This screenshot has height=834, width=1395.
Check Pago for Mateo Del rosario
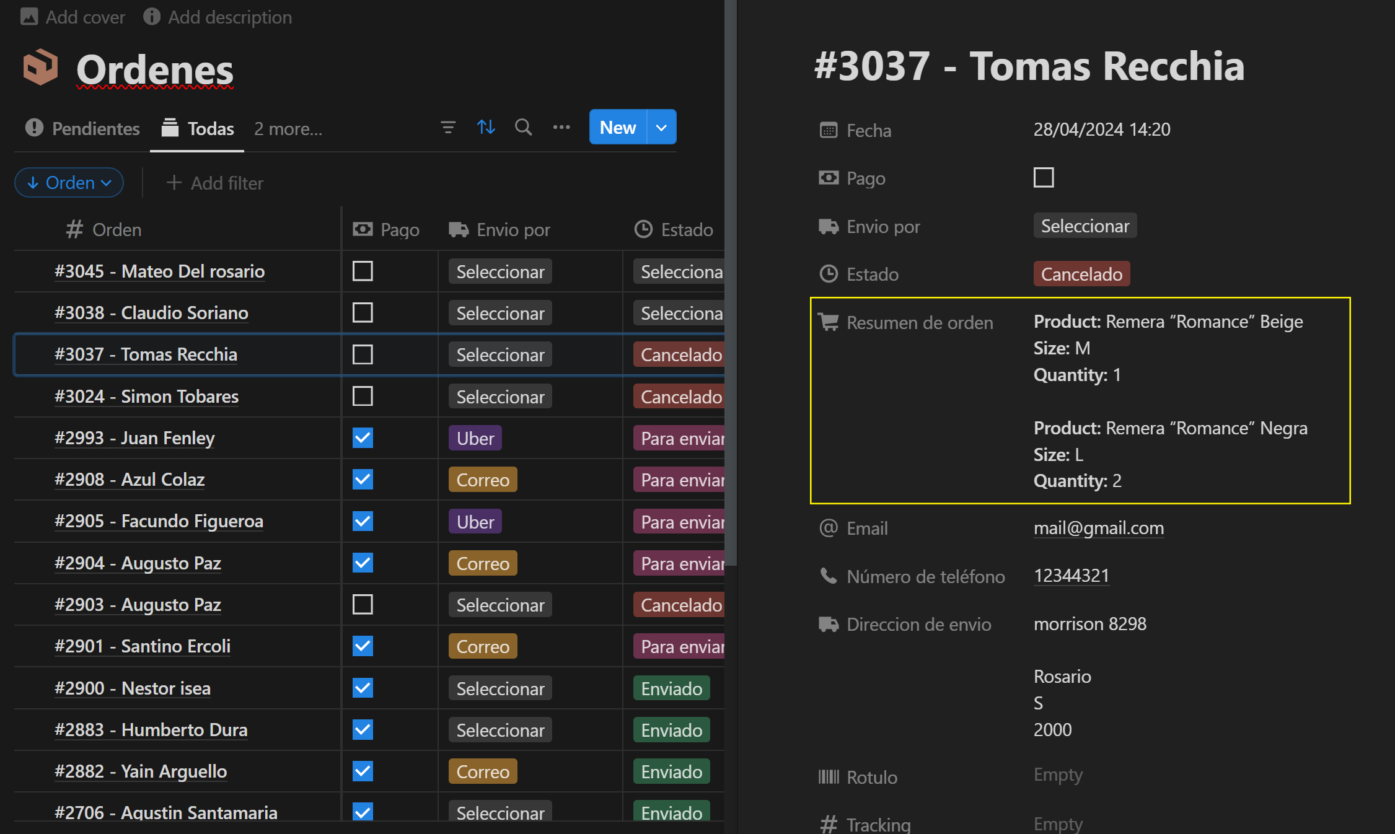point(363,271)
